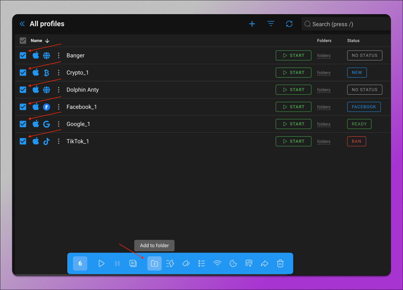Uncheck the Crypto_1 profile checkbox
The image size is (403, 290).
23,73
